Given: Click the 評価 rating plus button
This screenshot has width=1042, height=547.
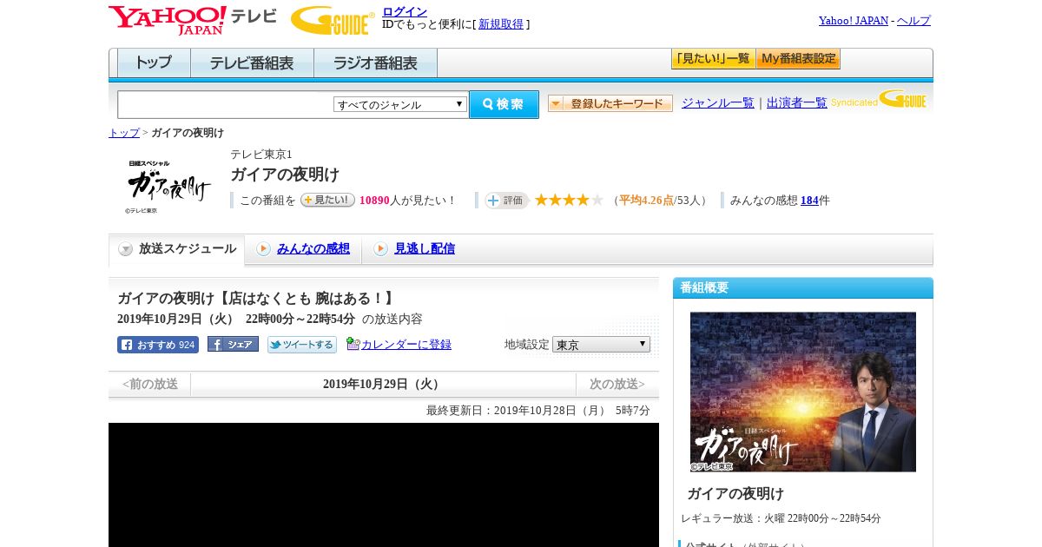Looking at the screenshot, I should [x=507, y=200].
